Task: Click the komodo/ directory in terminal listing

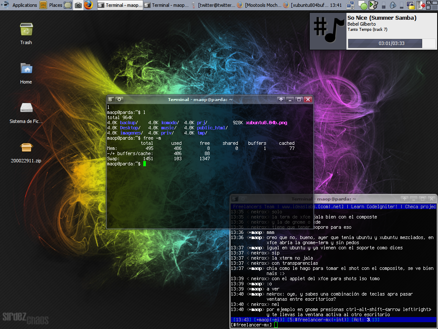Action: tap(170, 123)
